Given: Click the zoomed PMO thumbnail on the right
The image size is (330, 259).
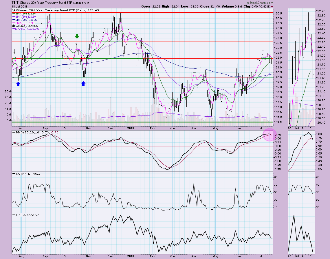Looking at the screenshot, I should (x=301, y=150).
